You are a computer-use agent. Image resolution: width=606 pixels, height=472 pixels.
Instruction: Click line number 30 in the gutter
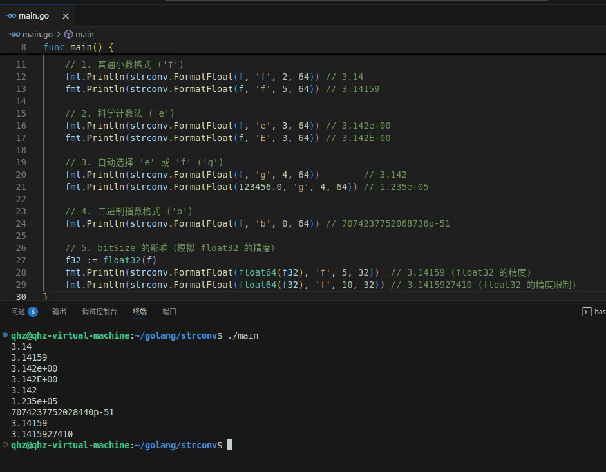(21, 297)
